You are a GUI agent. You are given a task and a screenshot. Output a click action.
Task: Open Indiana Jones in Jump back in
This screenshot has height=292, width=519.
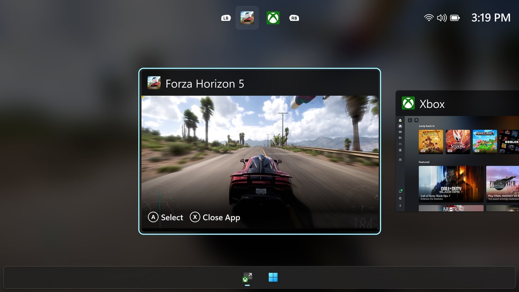pyautogui.click(x=431, y=141)
